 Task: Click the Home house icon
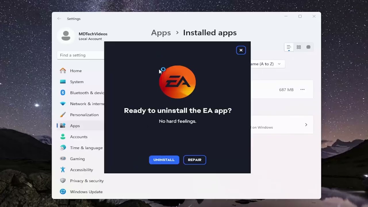pyautogui.click(x=63, y=70)
